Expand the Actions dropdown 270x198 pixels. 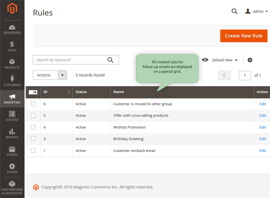click(x=50, y=75)
